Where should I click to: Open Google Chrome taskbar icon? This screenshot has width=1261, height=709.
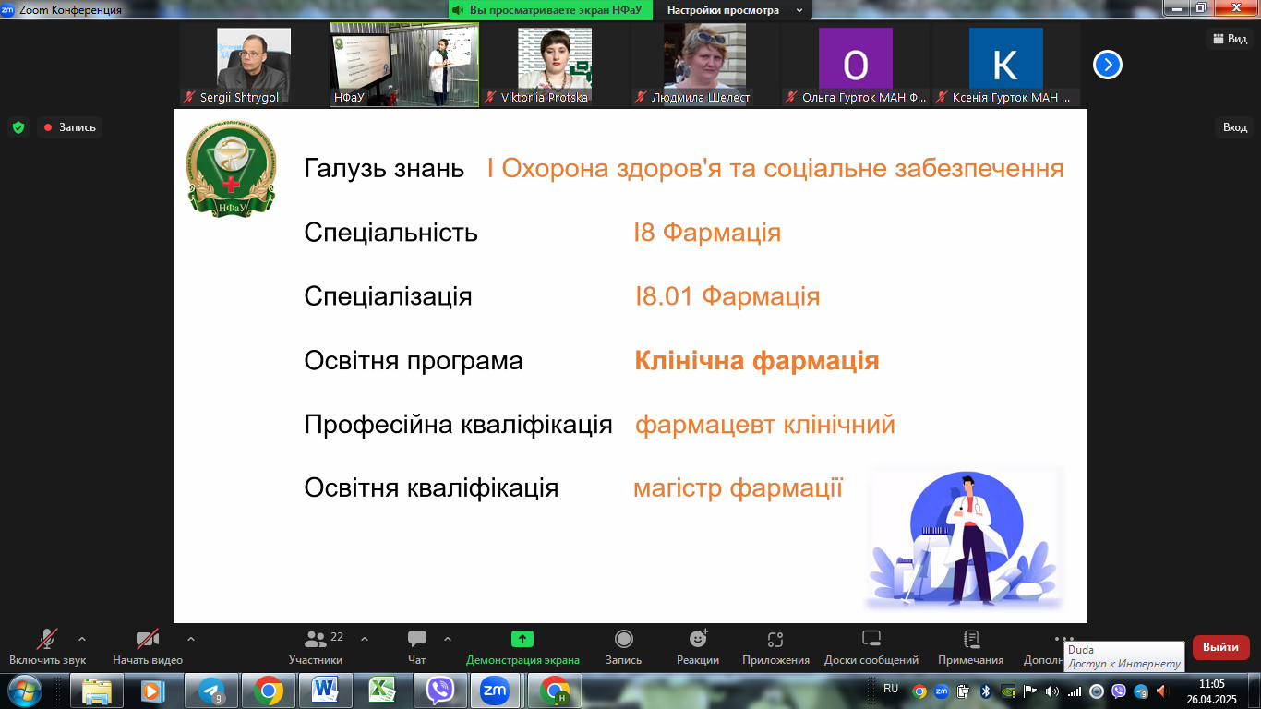coord(269,691)
